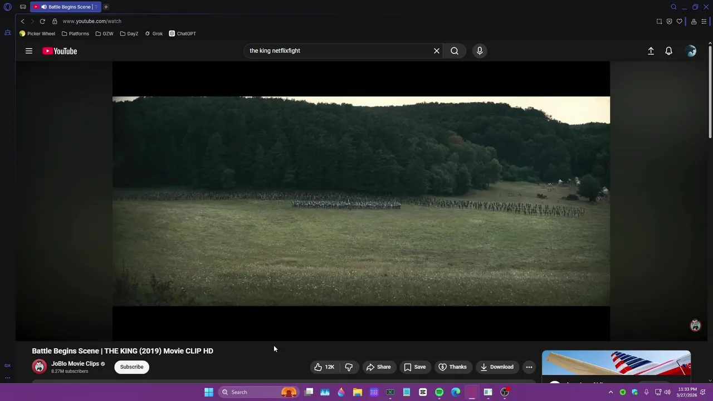Open the taskbar clock and date
713x401 pixels.
point(686,392)
